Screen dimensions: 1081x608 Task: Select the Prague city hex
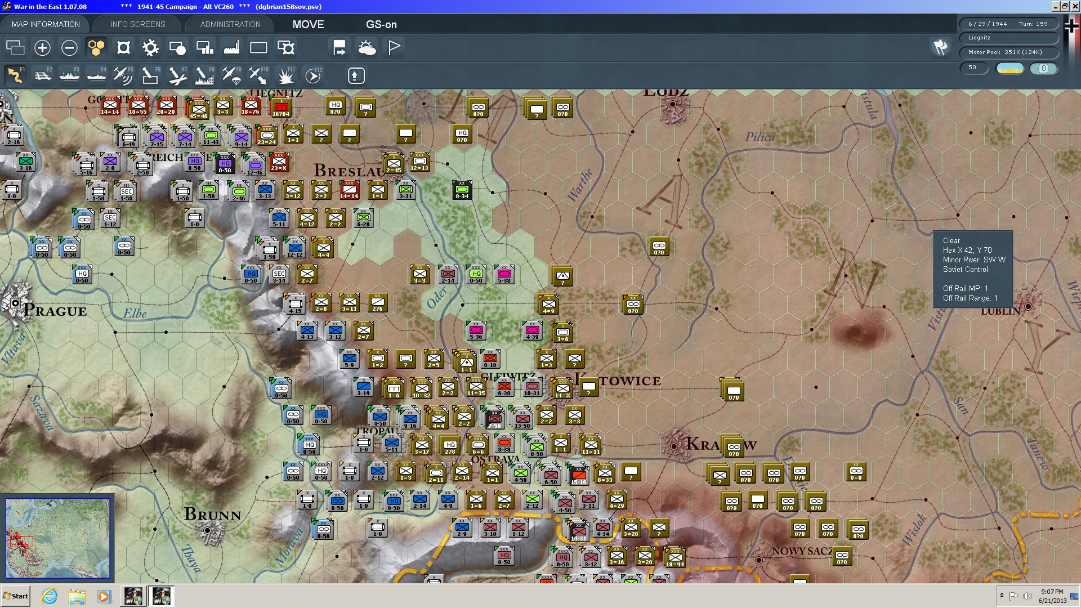point(16,302)
